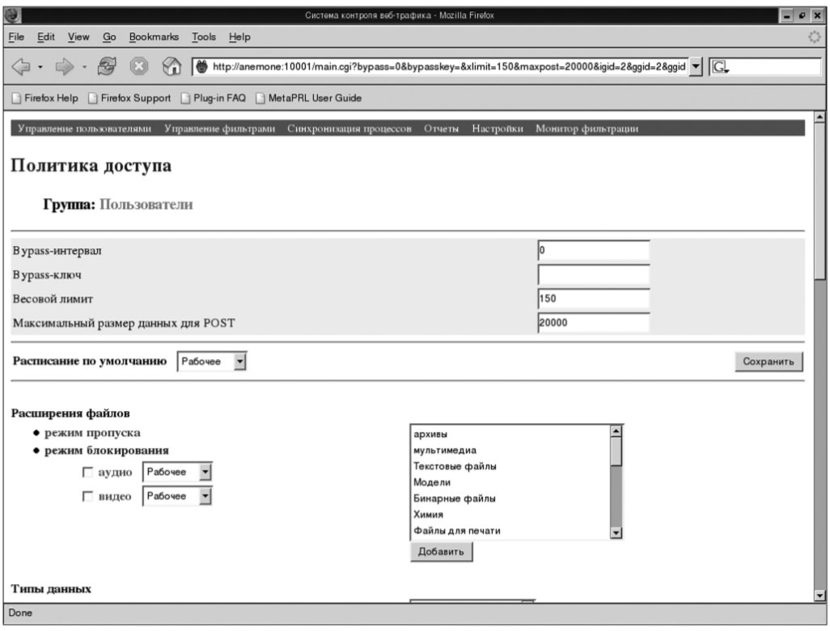Open the Расписание по умолчанию dropdown
This screenshot has width=830, height=631.
coord(212,362)
